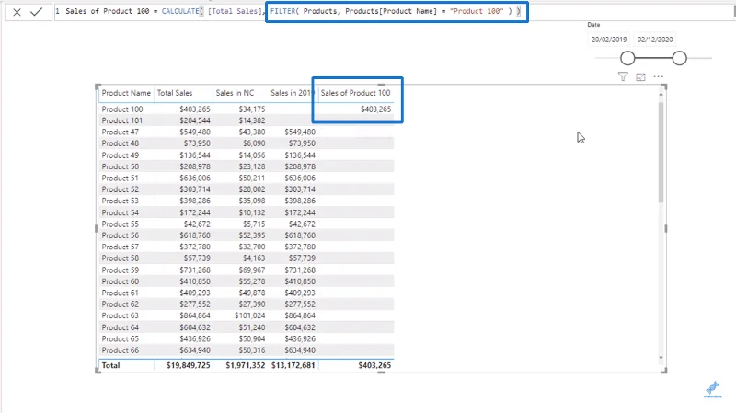Select the Product 62 row name
This screenshot has width=736, height=413.
(121, 304)
